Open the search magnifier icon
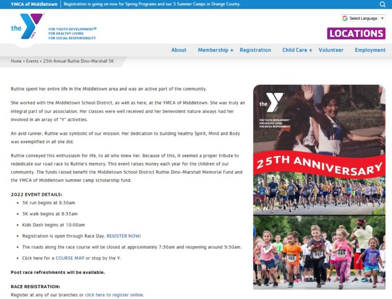 tap(382, 4)
